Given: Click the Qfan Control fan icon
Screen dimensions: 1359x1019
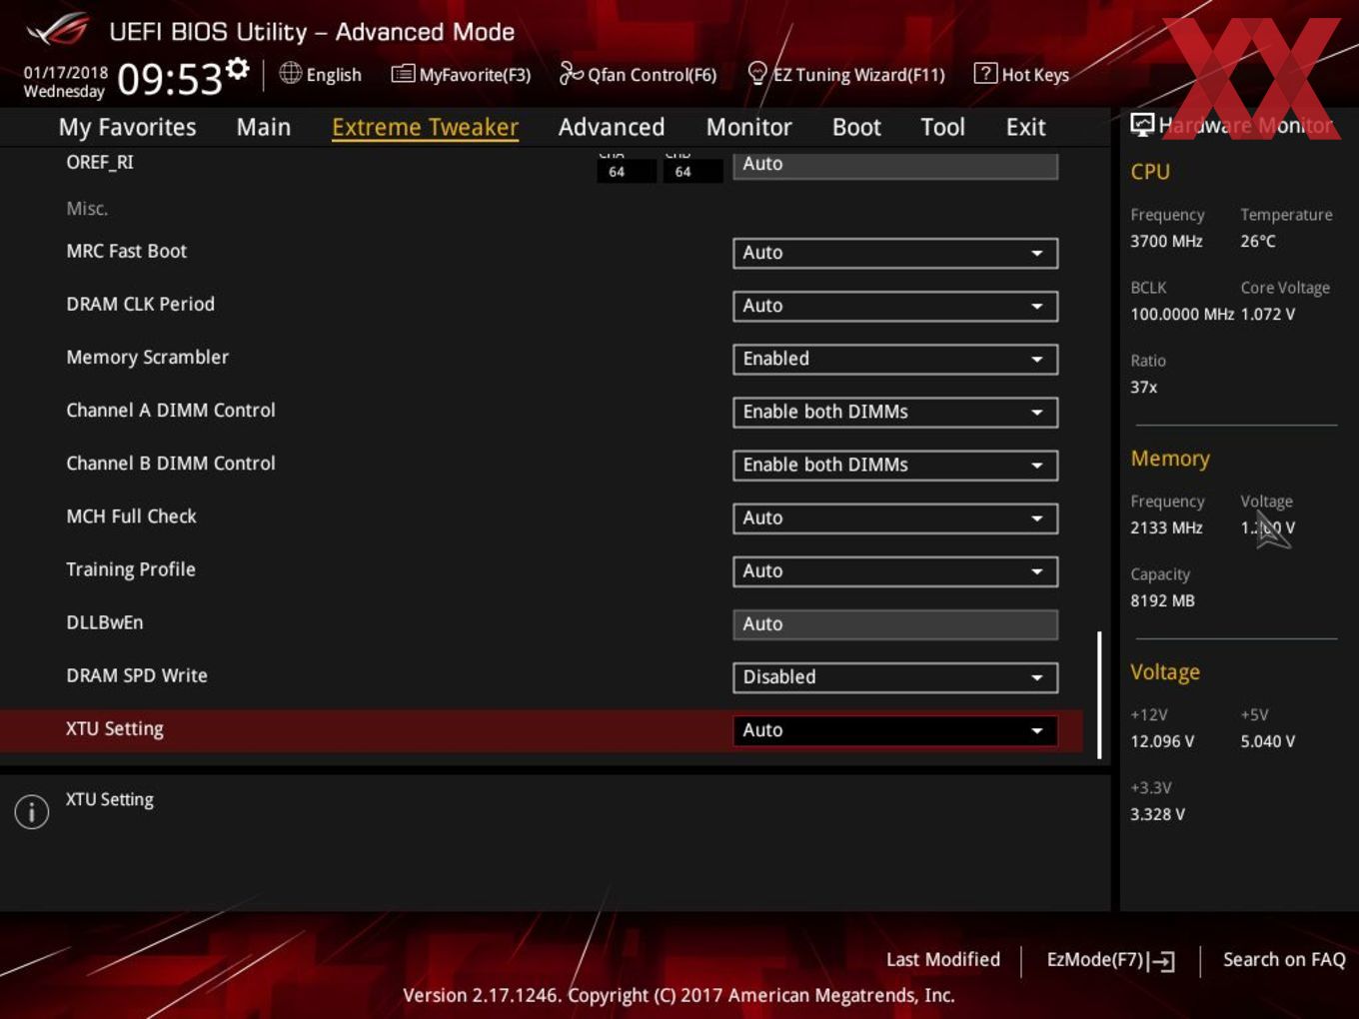Looking at the screenshot, I should pyautogui.click(x=571, y=73).
